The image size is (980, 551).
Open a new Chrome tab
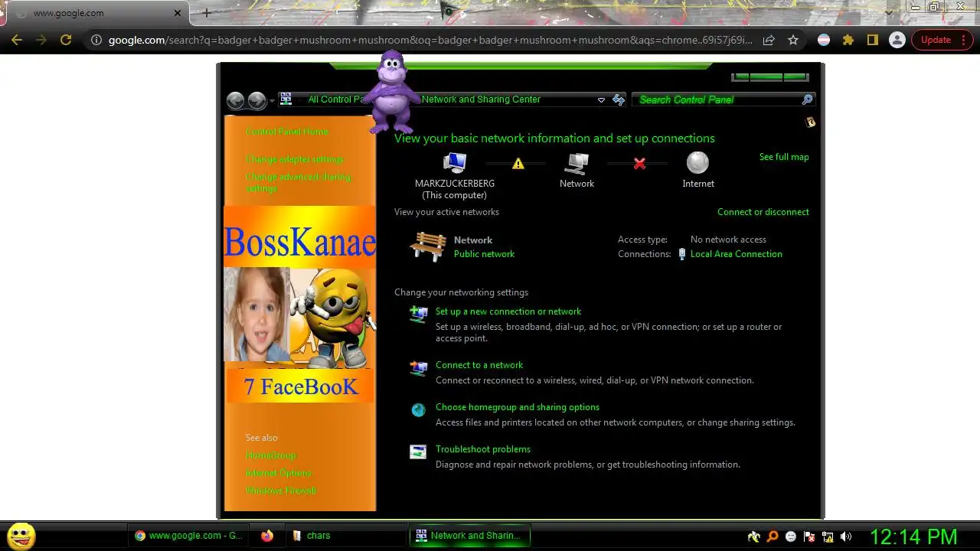point(206,13)
